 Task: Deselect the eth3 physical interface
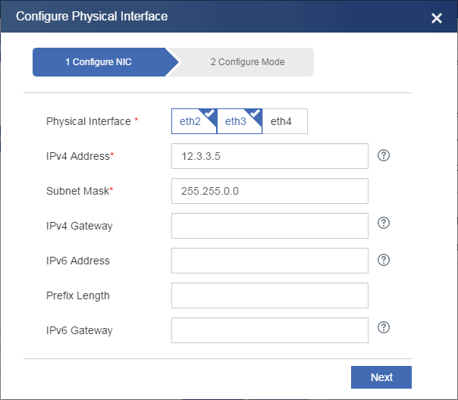tap(240, 121)
